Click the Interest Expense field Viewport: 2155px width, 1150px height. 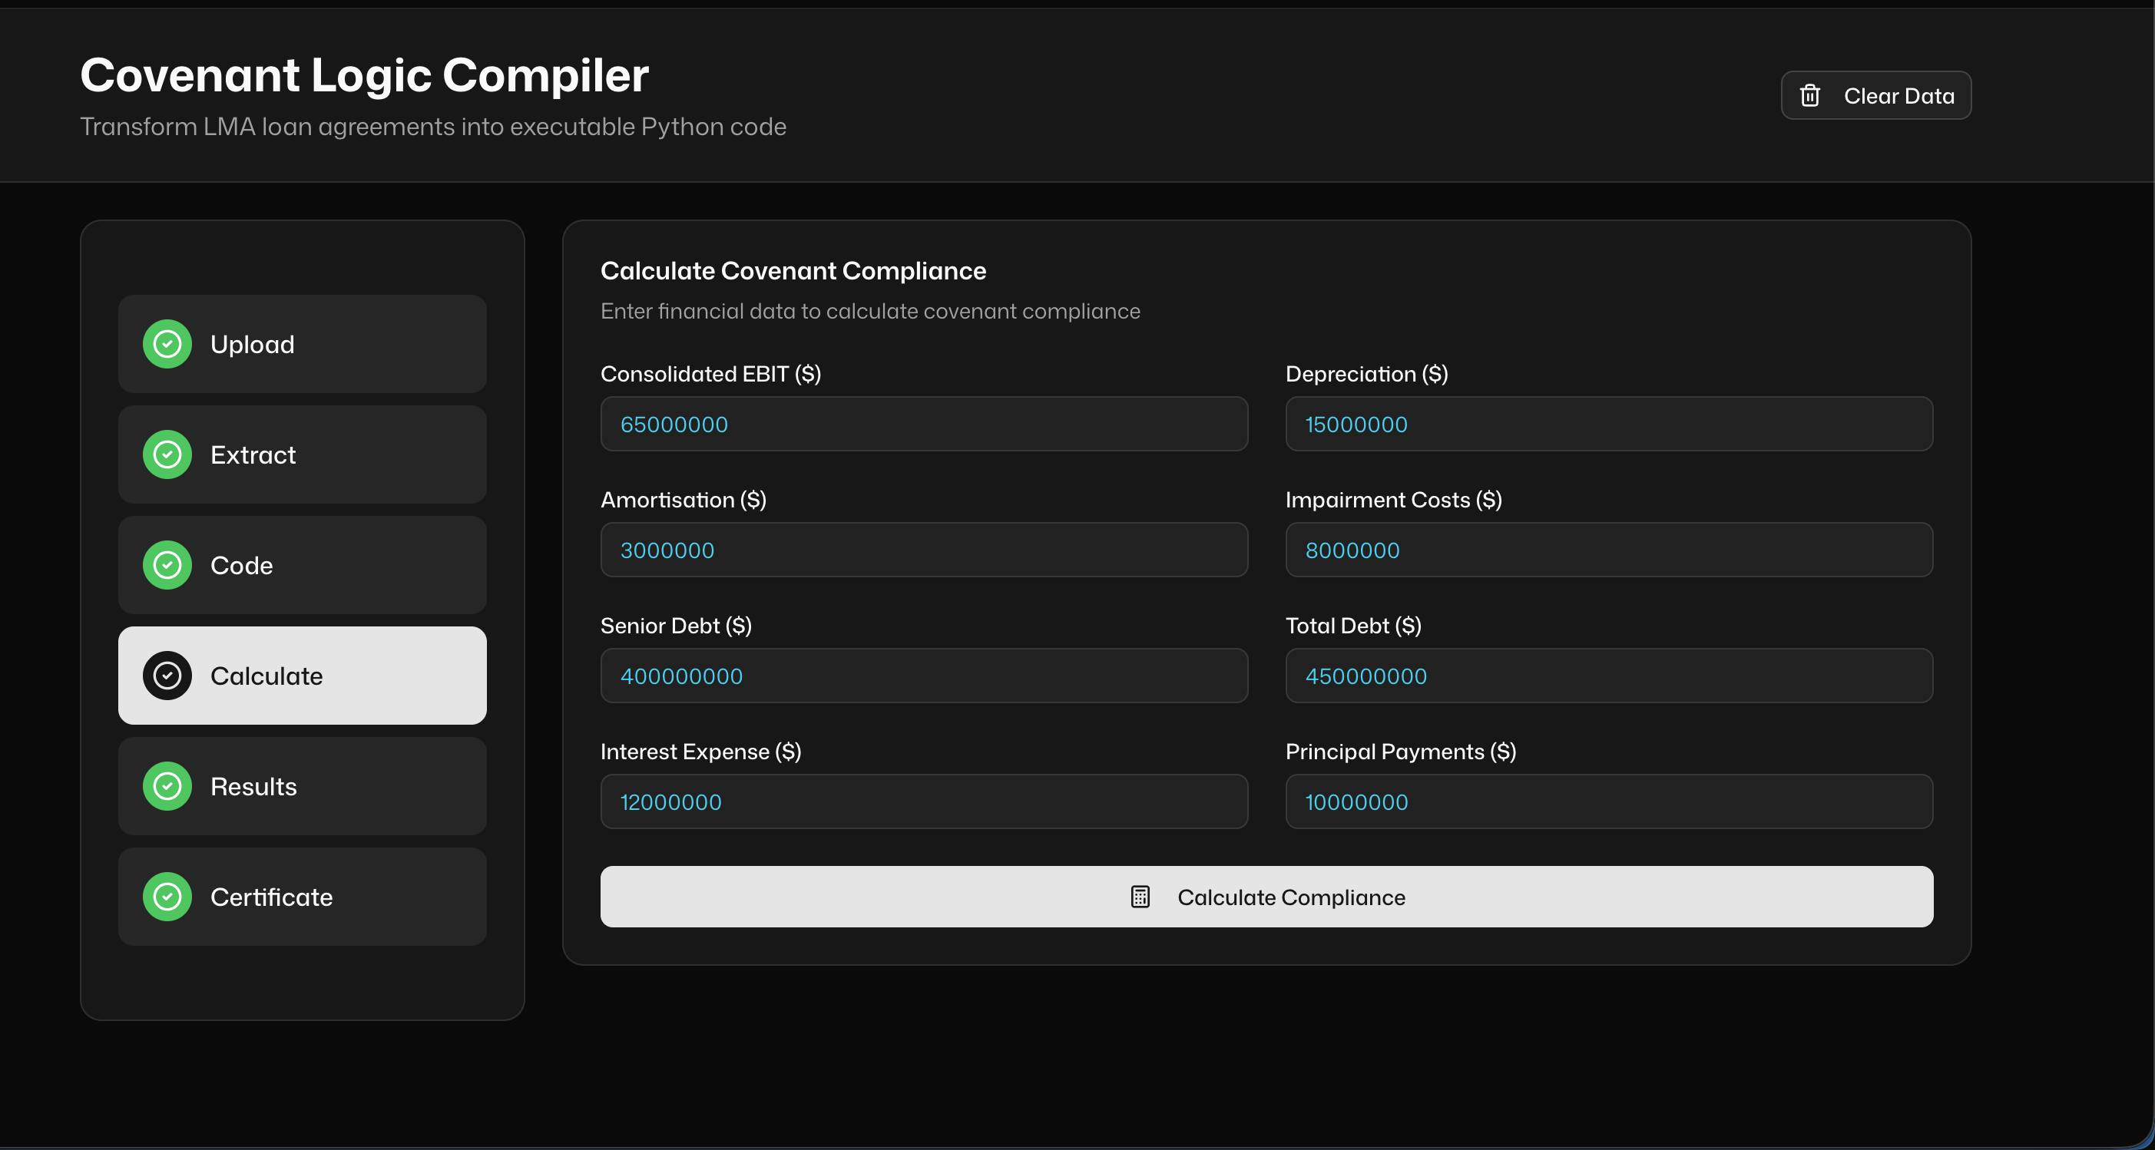click(x=924, y=801)
